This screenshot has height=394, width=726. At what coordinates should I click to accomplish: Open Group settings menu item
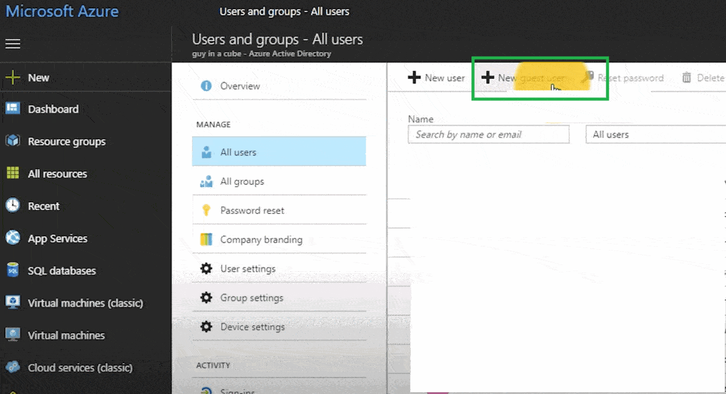[279, 297]
